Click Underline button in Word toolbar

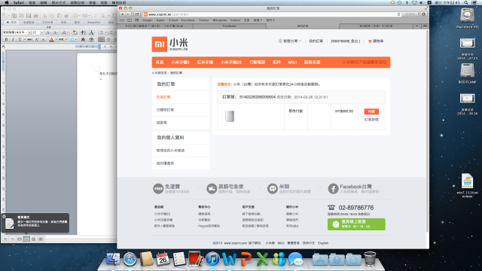(20, 39)
